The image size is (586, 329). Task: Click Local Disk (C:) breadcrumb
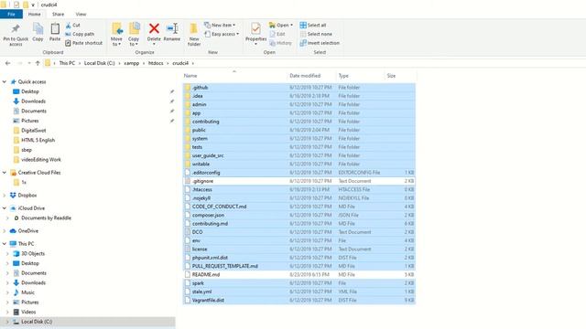pyautogui.click(x=100, y=63)
